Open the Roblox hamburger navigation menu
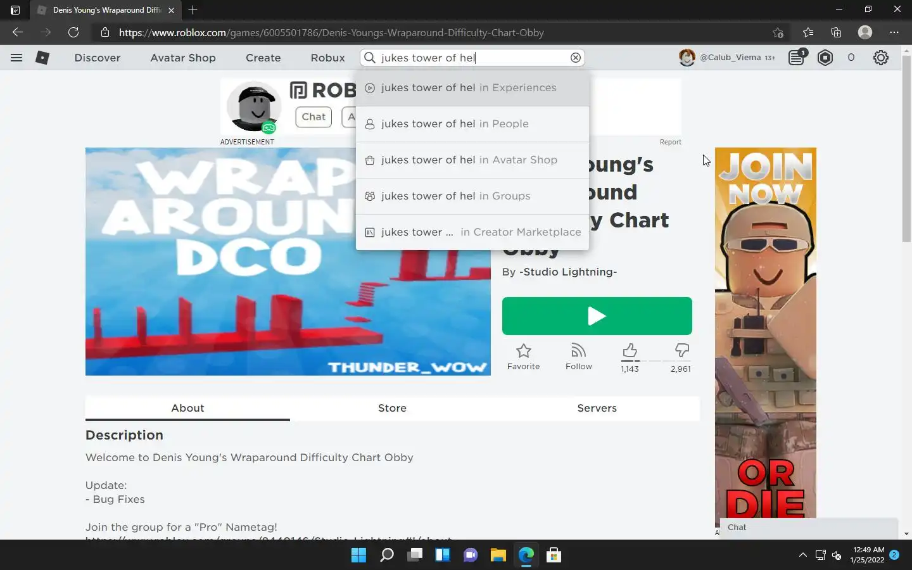The width and height of the screenshot is (912, 570). point(16,58)
